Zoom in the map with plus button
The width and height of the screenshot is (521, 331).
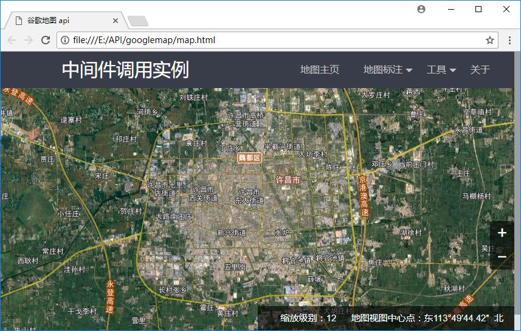(502, 233)
